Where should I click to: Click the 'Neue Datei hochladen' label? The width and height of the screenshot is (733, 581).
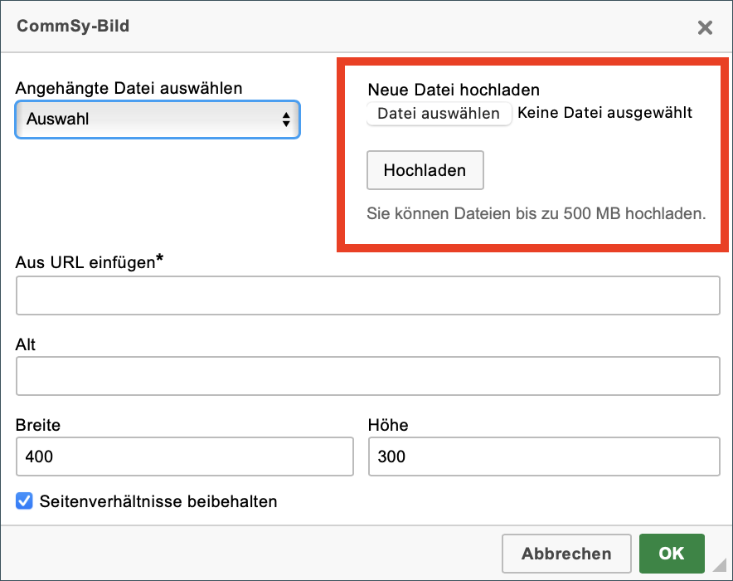point(454,90)
